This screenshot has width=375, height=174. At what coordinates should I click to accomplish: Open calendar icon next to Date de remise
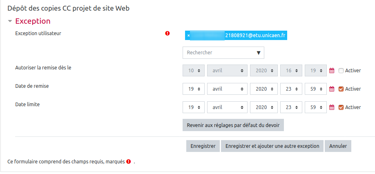pos(332,89)
